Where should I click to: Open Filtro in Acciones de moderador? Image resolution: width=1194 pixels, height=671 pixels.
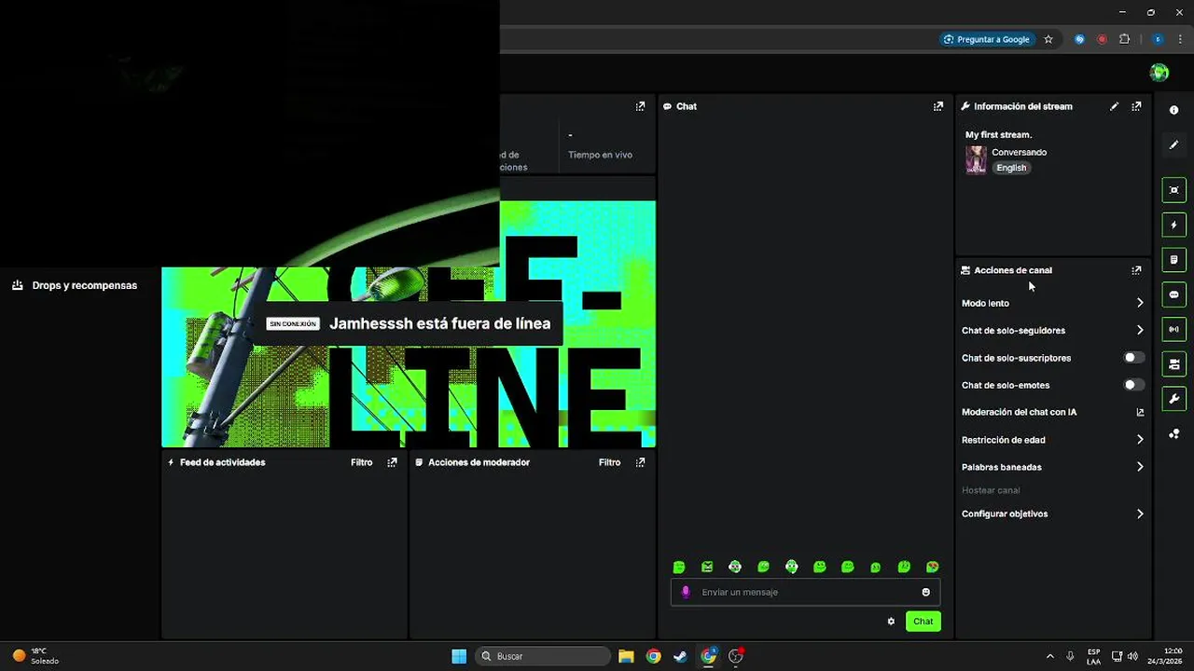point(610,462)
